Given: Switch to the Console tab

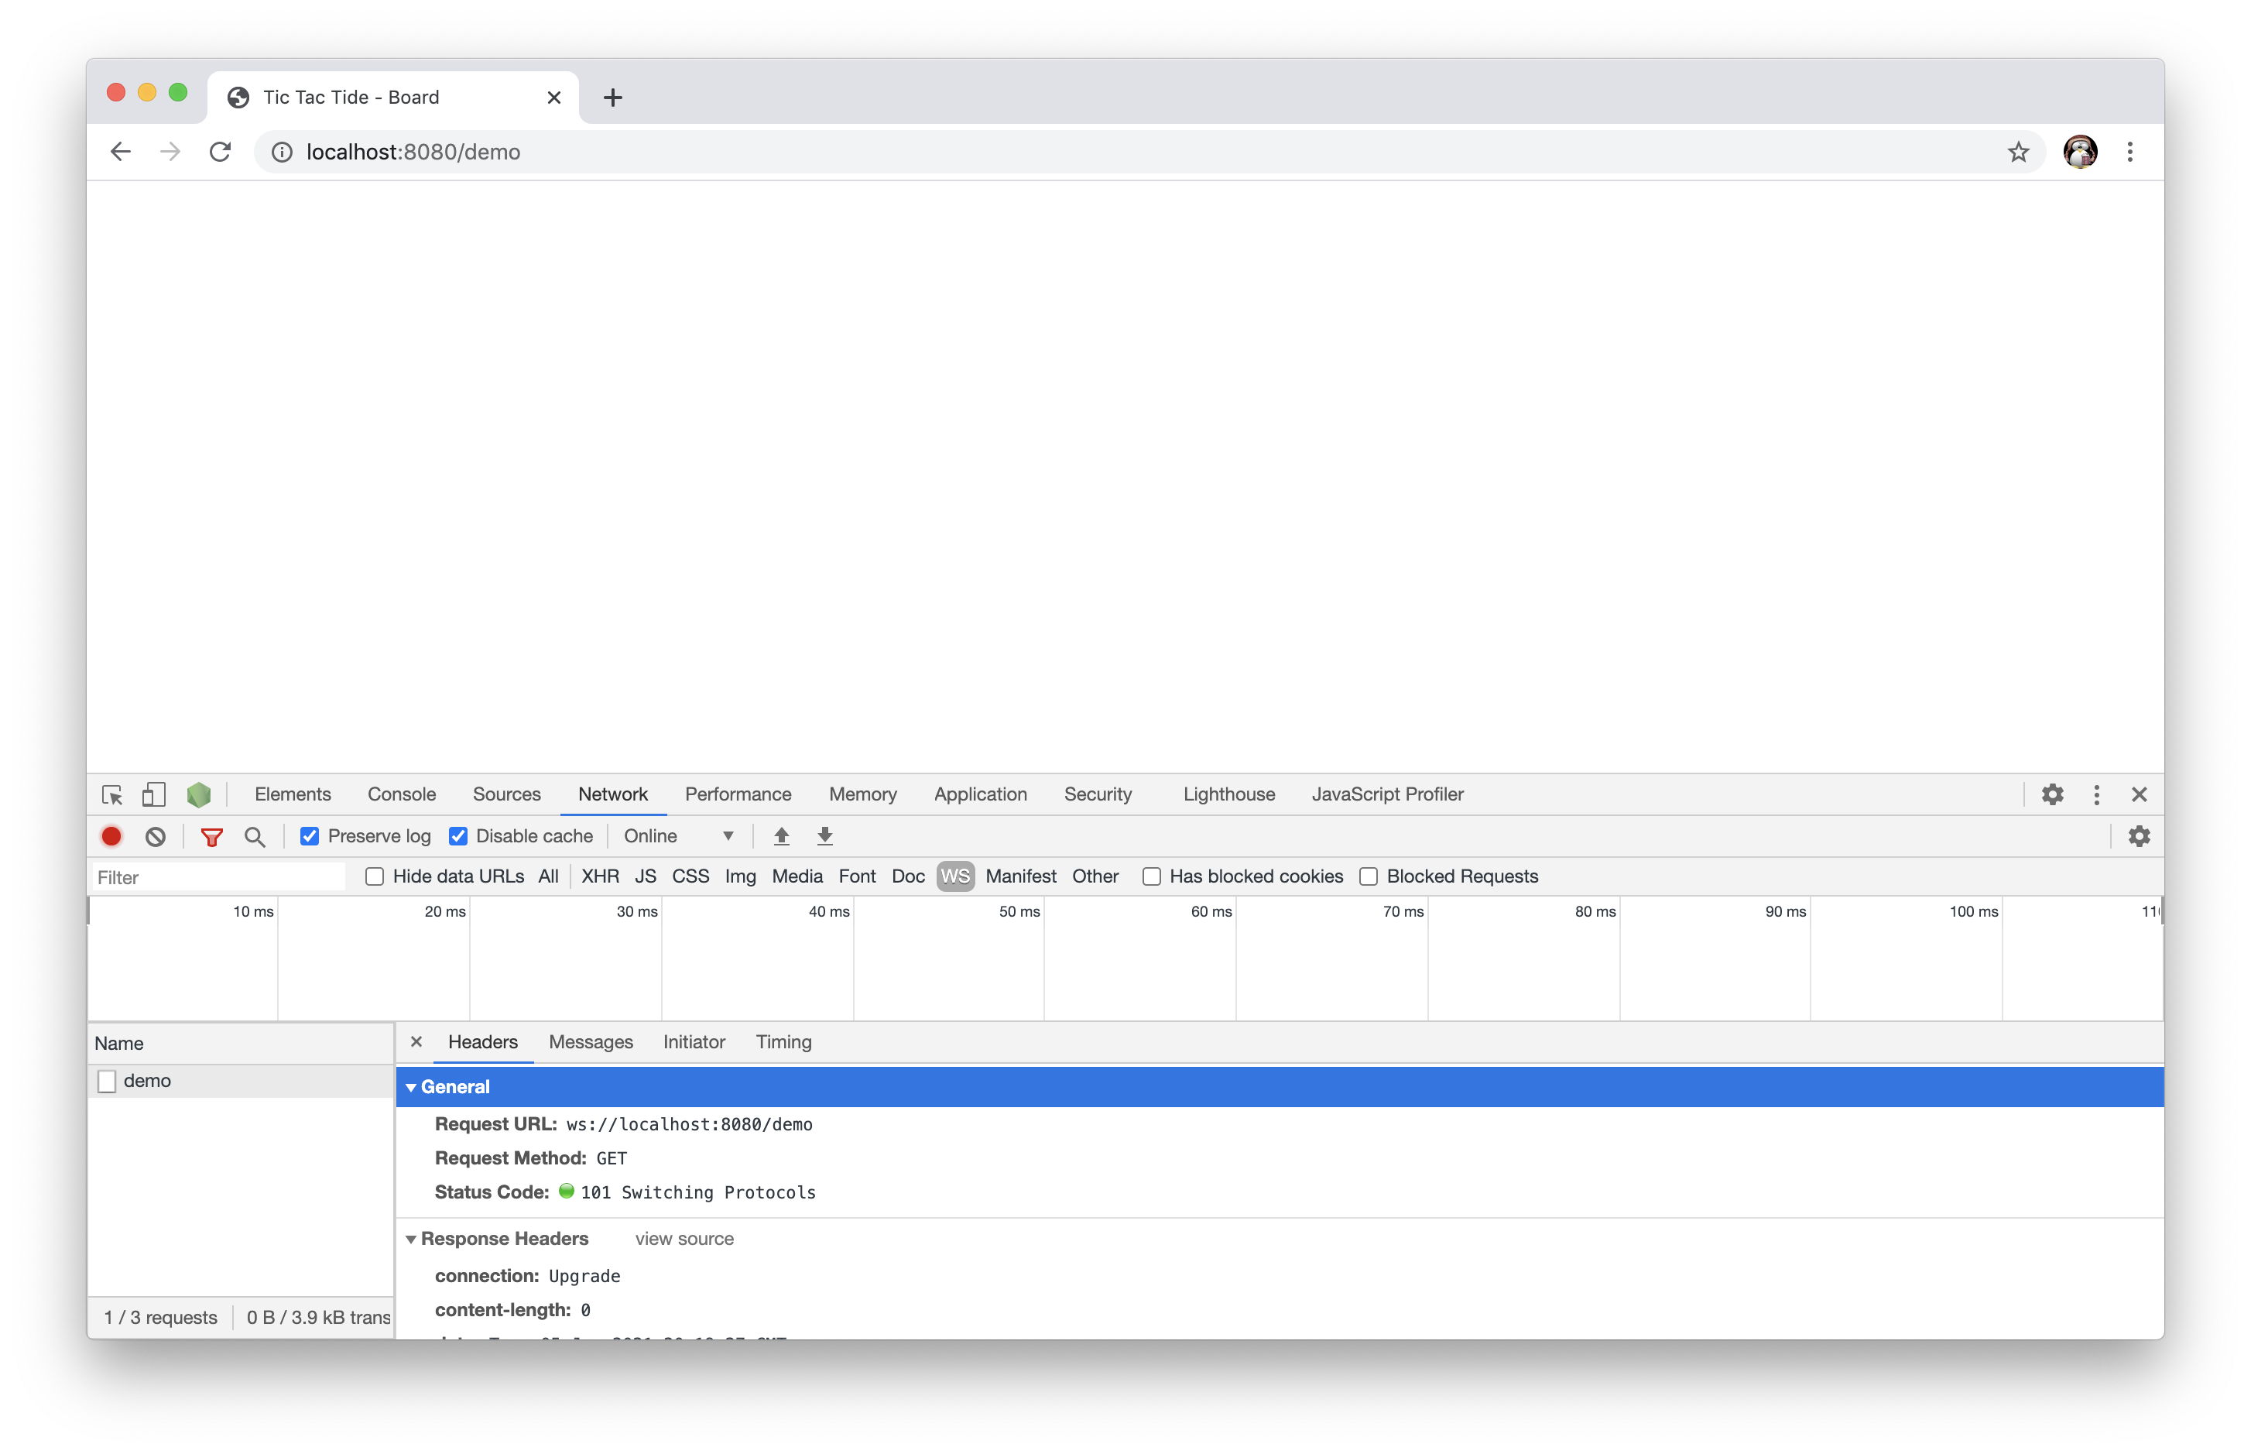Looking at the screenshot, I should click(x=401, y=795).
